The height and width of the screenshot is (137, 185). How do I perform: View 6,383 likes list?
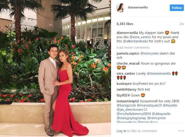[125, 24]
